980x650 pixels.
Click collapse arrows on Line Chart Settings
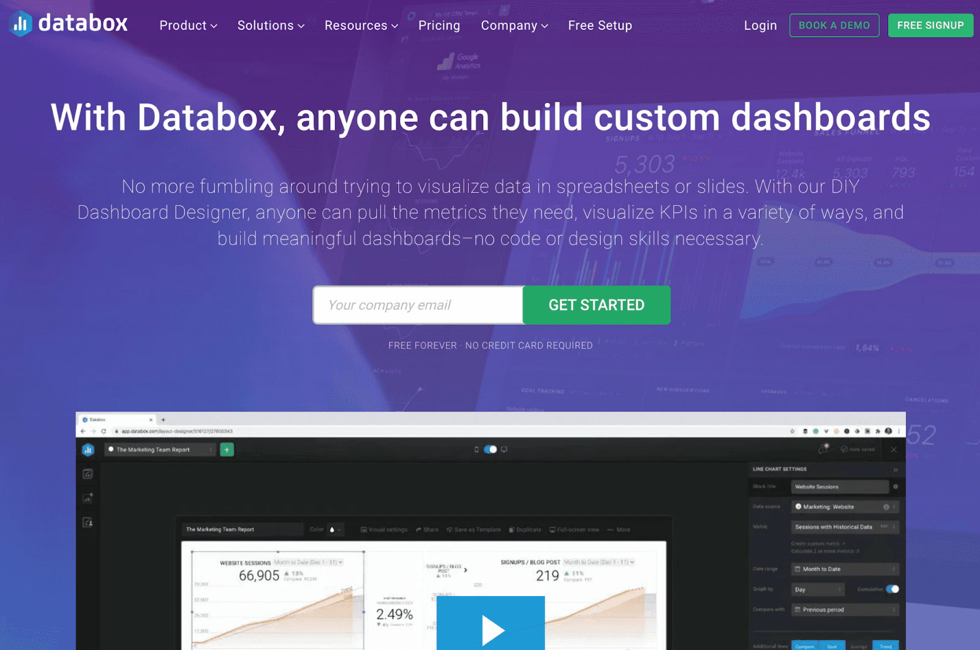[895, 470]
